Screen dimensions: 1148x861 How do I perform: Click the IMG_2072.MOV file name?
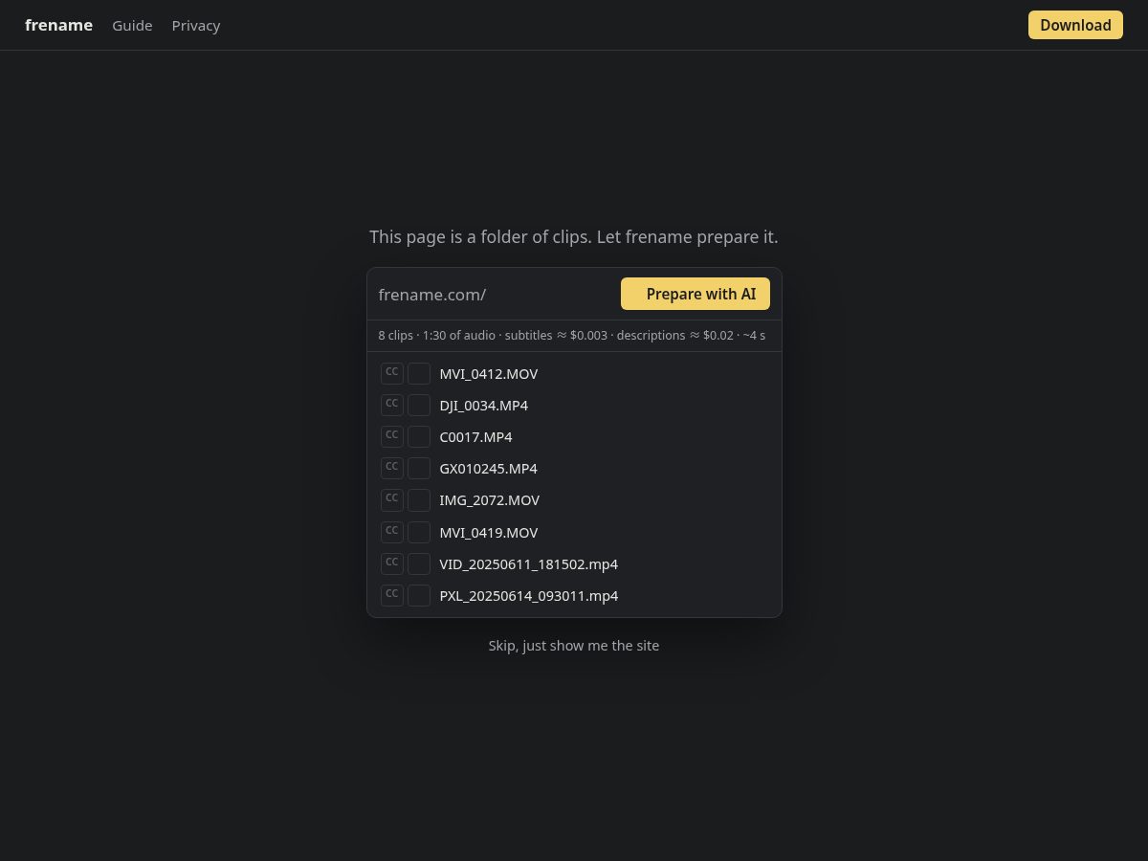490,500
